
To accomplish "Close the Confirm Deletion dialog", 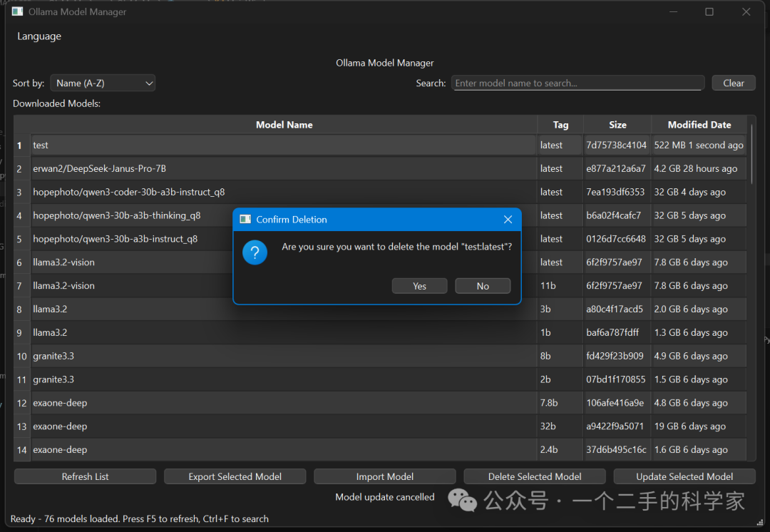I will tap(508, 220).
